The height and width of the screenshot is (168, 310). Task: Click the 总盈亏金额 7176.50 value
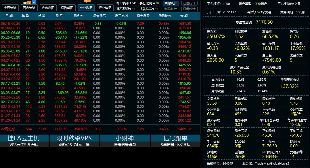(x=264, y=22)
